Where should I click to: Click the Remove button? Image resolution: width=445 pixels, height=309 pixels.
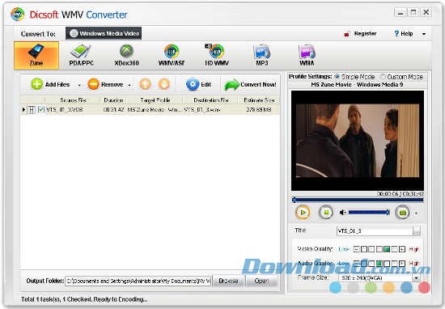[x=105, y=84]
